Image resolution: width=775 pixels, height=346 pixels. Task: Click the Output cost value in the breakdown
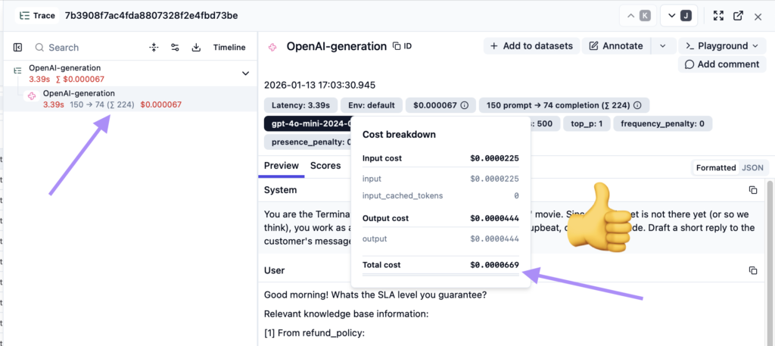[494, 219]
